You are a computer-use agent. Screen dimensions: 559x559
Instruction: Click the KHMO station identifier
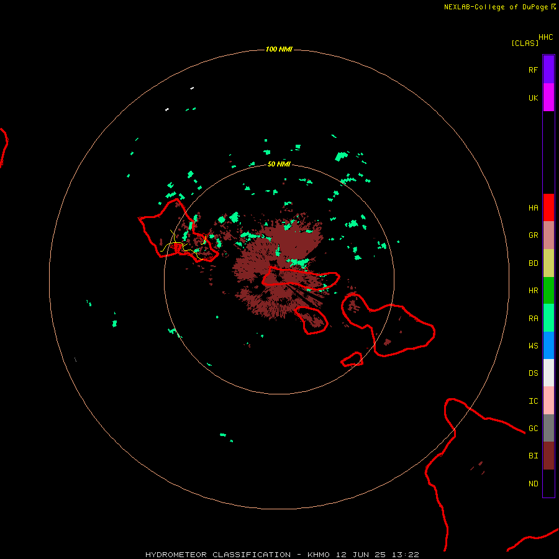(x=319, y=555)
